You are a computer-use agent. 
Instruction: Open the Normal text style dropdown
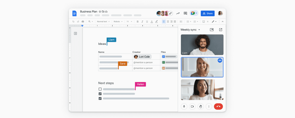pyautogui.click(x=103, y=22)
